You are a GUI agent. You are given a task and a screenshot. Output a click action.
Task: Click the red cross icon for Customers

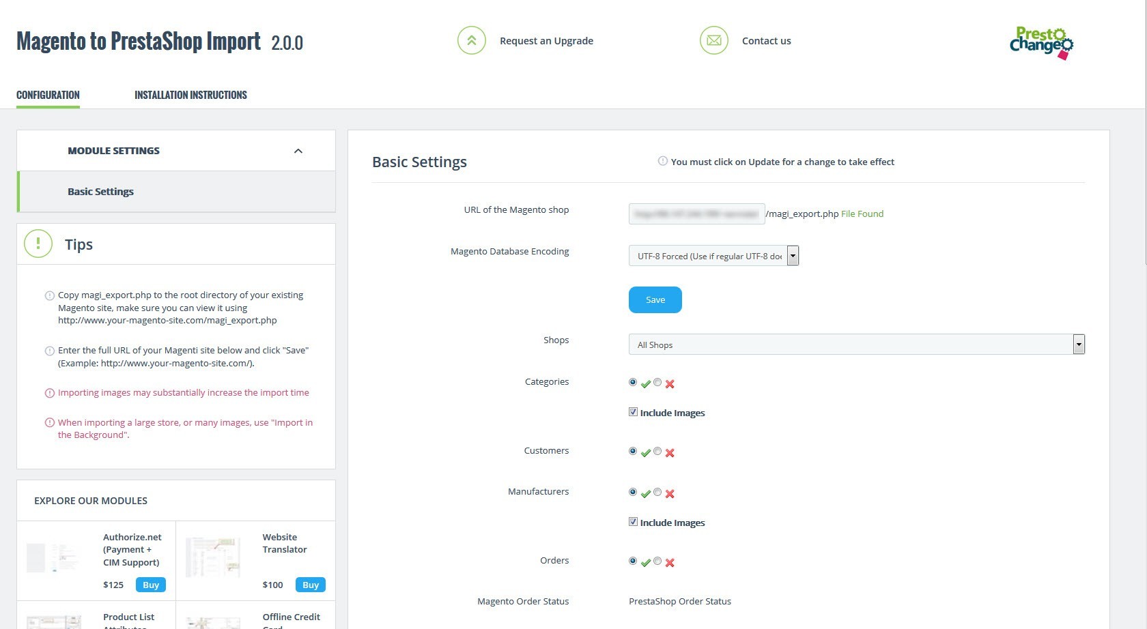click(x=670, y=453)
